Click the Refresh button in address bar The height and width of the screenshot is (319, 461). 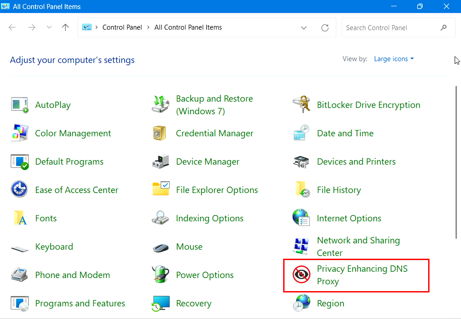pyautogui.click(x=325, y=27)
